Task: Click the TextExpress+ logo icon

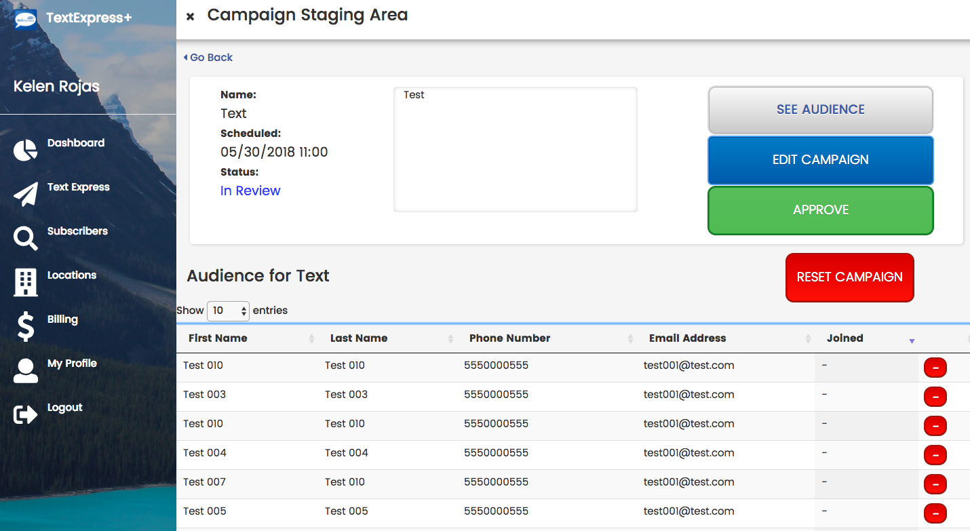Action: (26, 19)
